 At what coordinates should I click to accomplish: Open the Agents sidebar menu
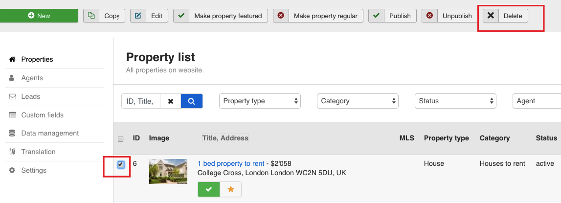click(x=32, y=78)
